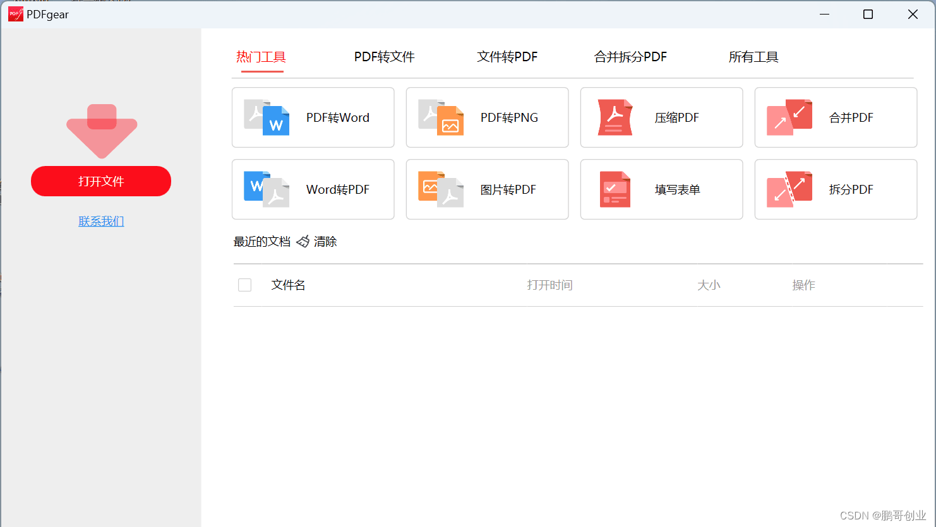Switch to the PDF转文件 tab
936x527 pixels.
tap(384, 57)
